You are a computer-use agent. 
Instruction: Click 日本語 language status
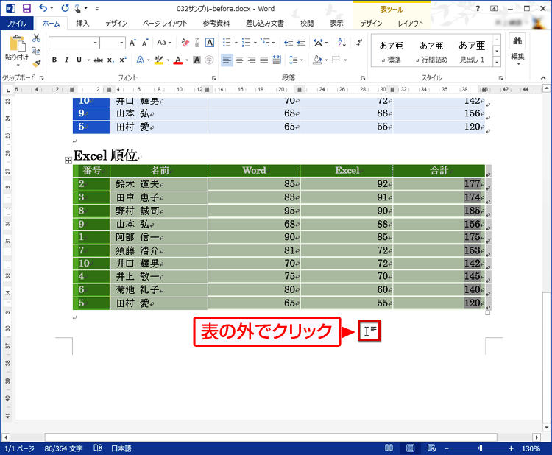click(121, 448)
